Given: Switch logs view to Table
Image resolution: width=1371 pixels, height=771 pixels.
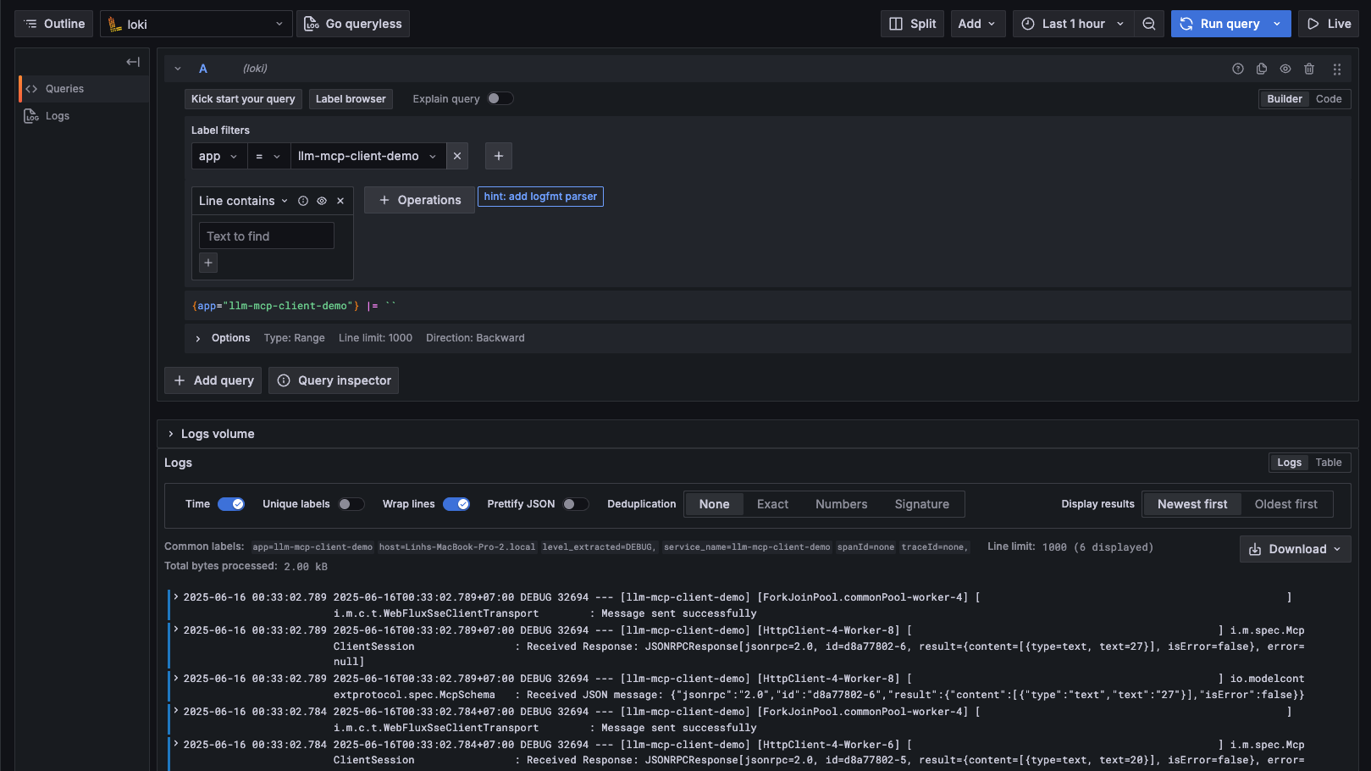Looking at the screenshot, I should 1329,463.
